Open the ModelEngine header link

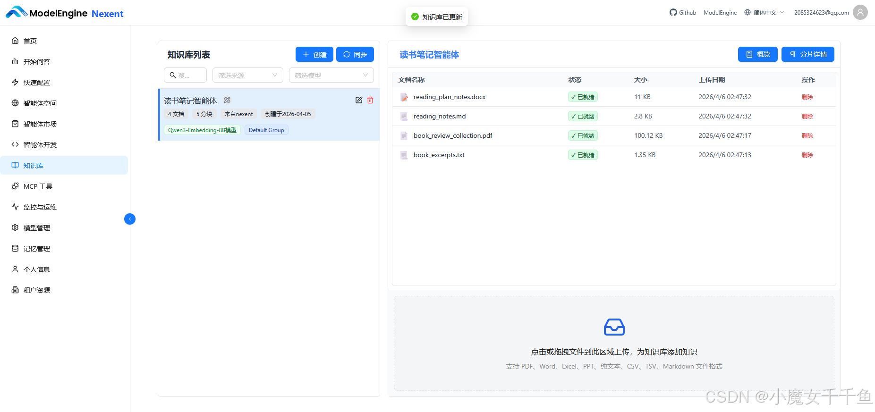click(x=720, y=13)
